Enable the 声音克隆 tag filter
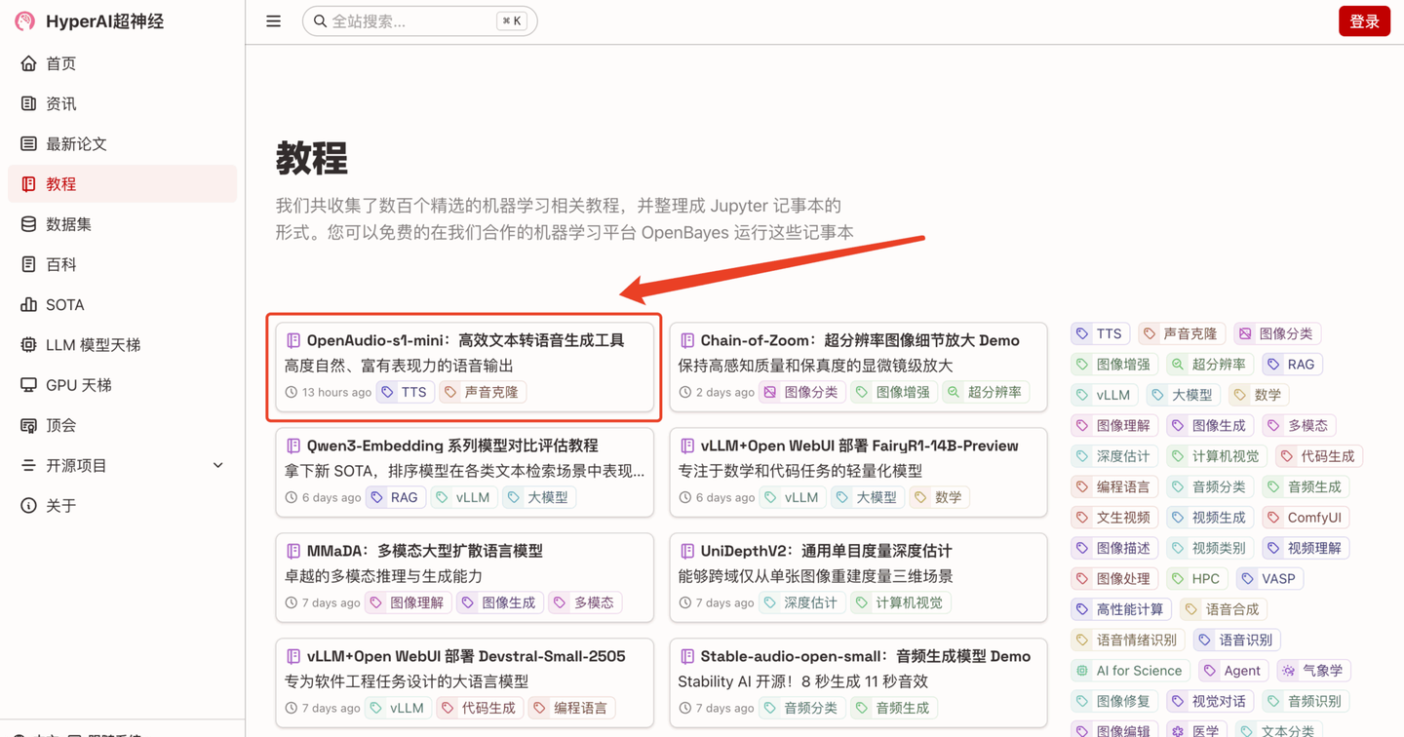Viewport: 1404px width, 737px height. 1181,332
